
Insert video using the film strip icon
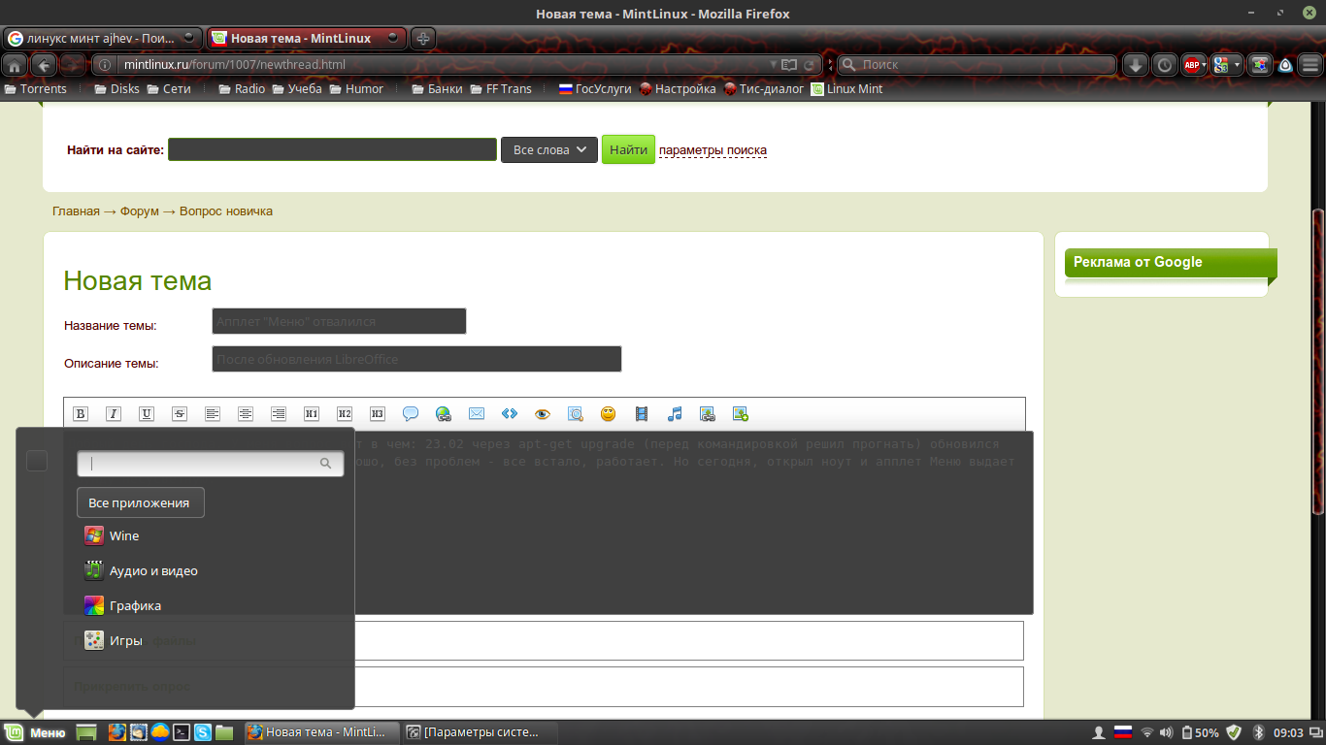pyautogui.click(x=642, y=414)
